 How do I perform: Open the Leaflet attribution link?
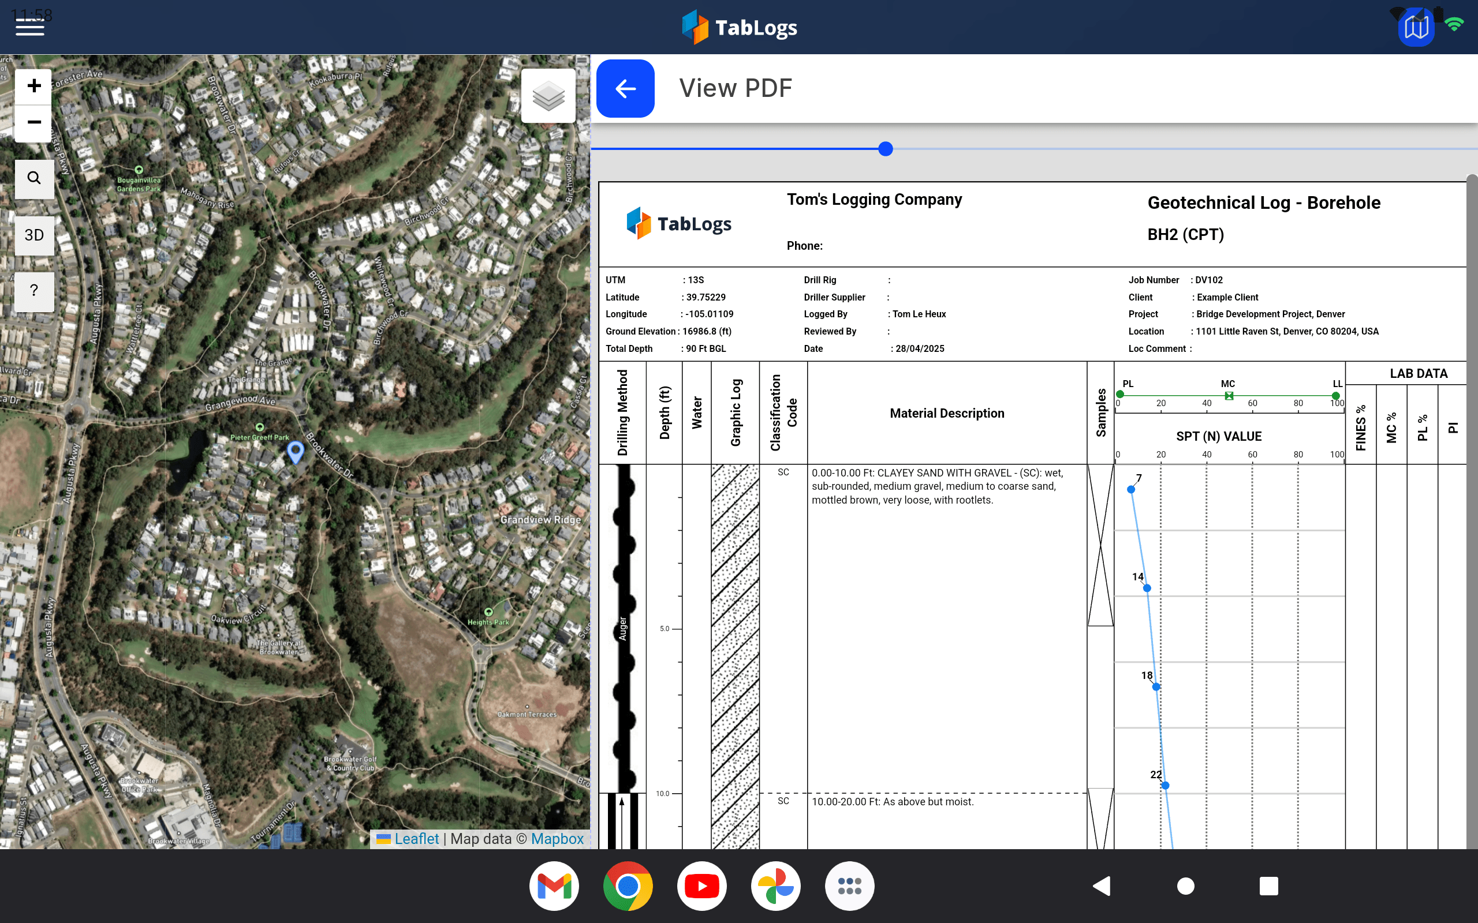(416, 839)
